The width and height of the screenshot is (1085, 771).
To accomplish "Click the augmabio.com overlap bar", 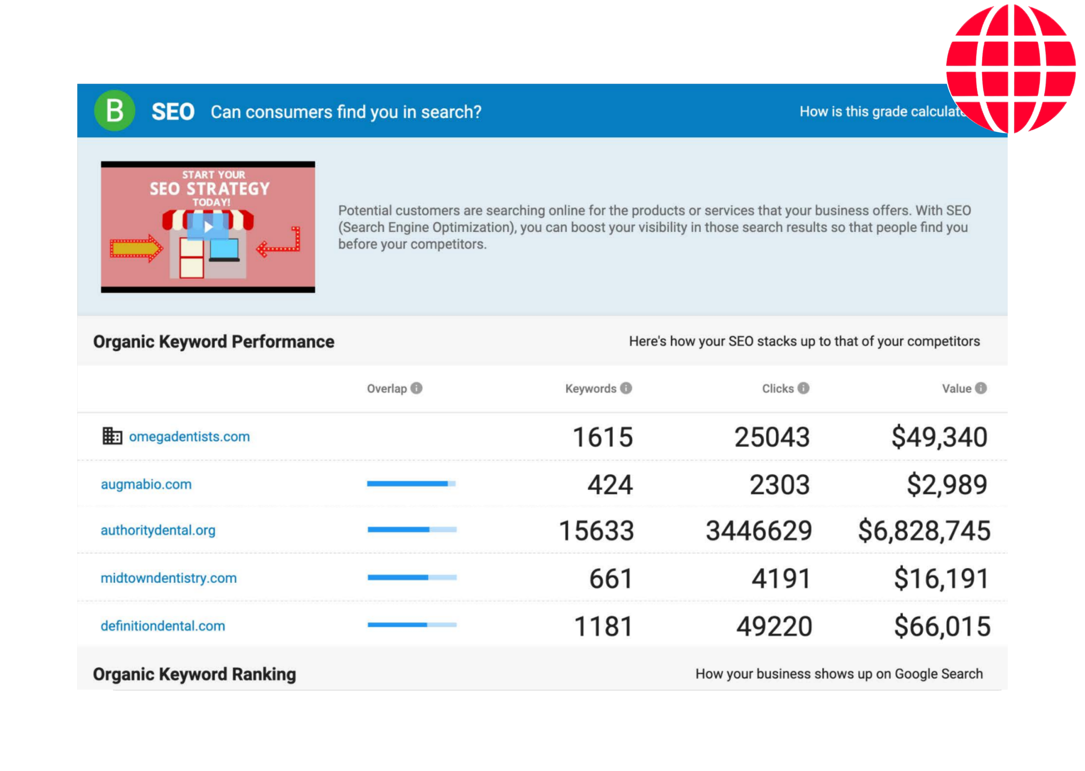I will pyautogui.click(x=411, y=484).
